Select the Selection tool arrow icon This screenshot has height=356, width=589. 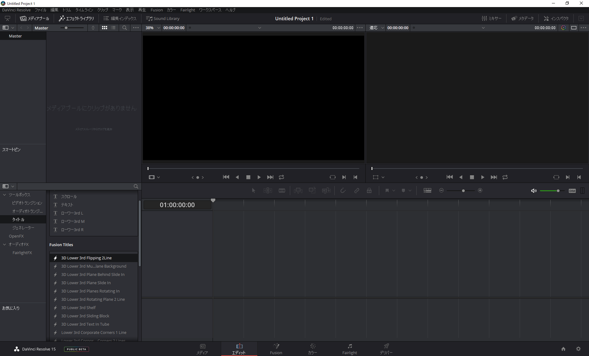(253, 190)
